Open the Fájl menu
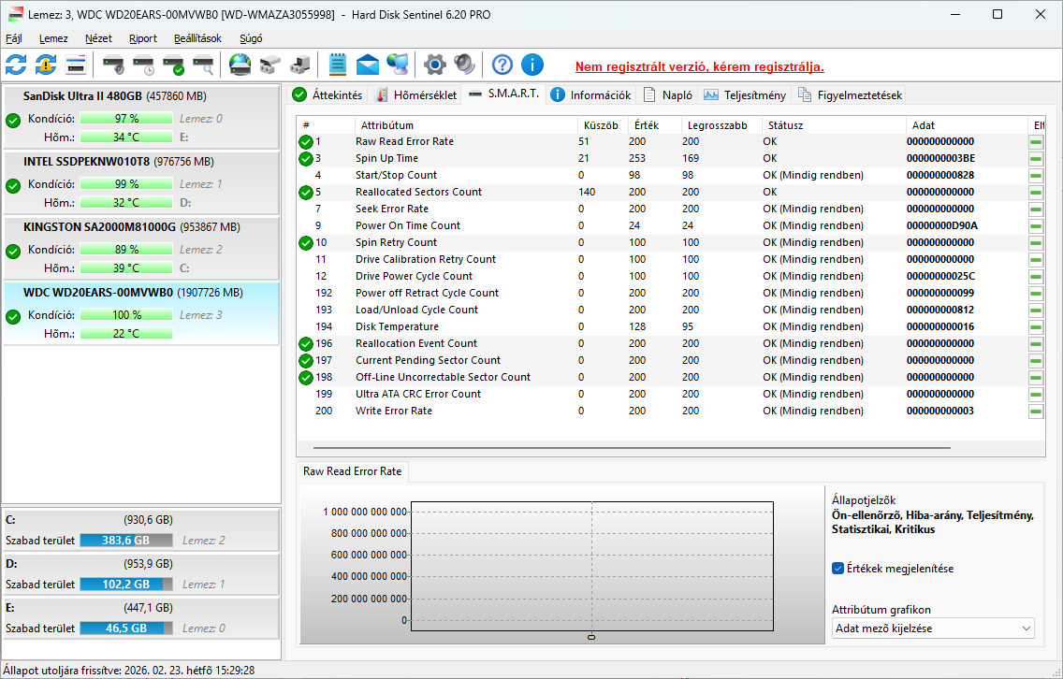The height and width of the screenshot is (679, 1063). coord(13,38)
